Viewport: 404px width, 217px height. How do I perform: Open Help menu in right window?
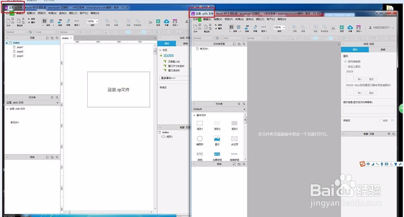click(282, 19)
